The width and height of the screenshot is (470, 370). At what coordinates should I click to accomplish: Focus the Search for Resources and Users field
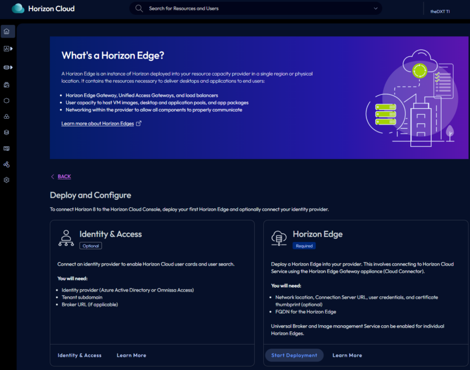[x=255, y=8]
